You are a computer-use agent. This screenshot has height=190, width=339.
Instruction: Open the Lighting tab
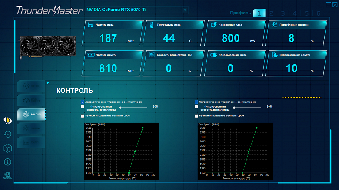pyautogui.click(x=31, y=128)
